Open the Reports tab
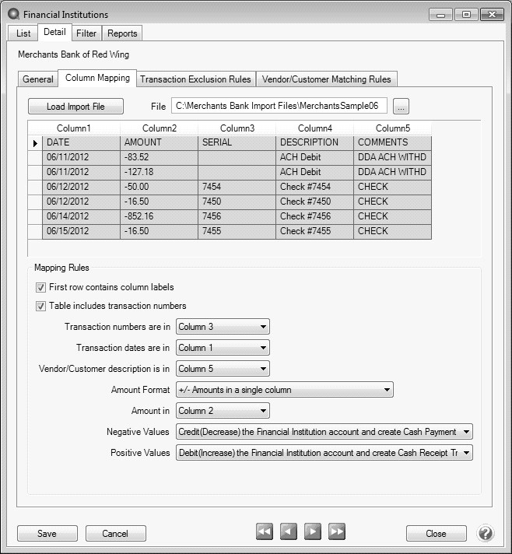This screenshot has height=554, width=512. pos(122,33)
